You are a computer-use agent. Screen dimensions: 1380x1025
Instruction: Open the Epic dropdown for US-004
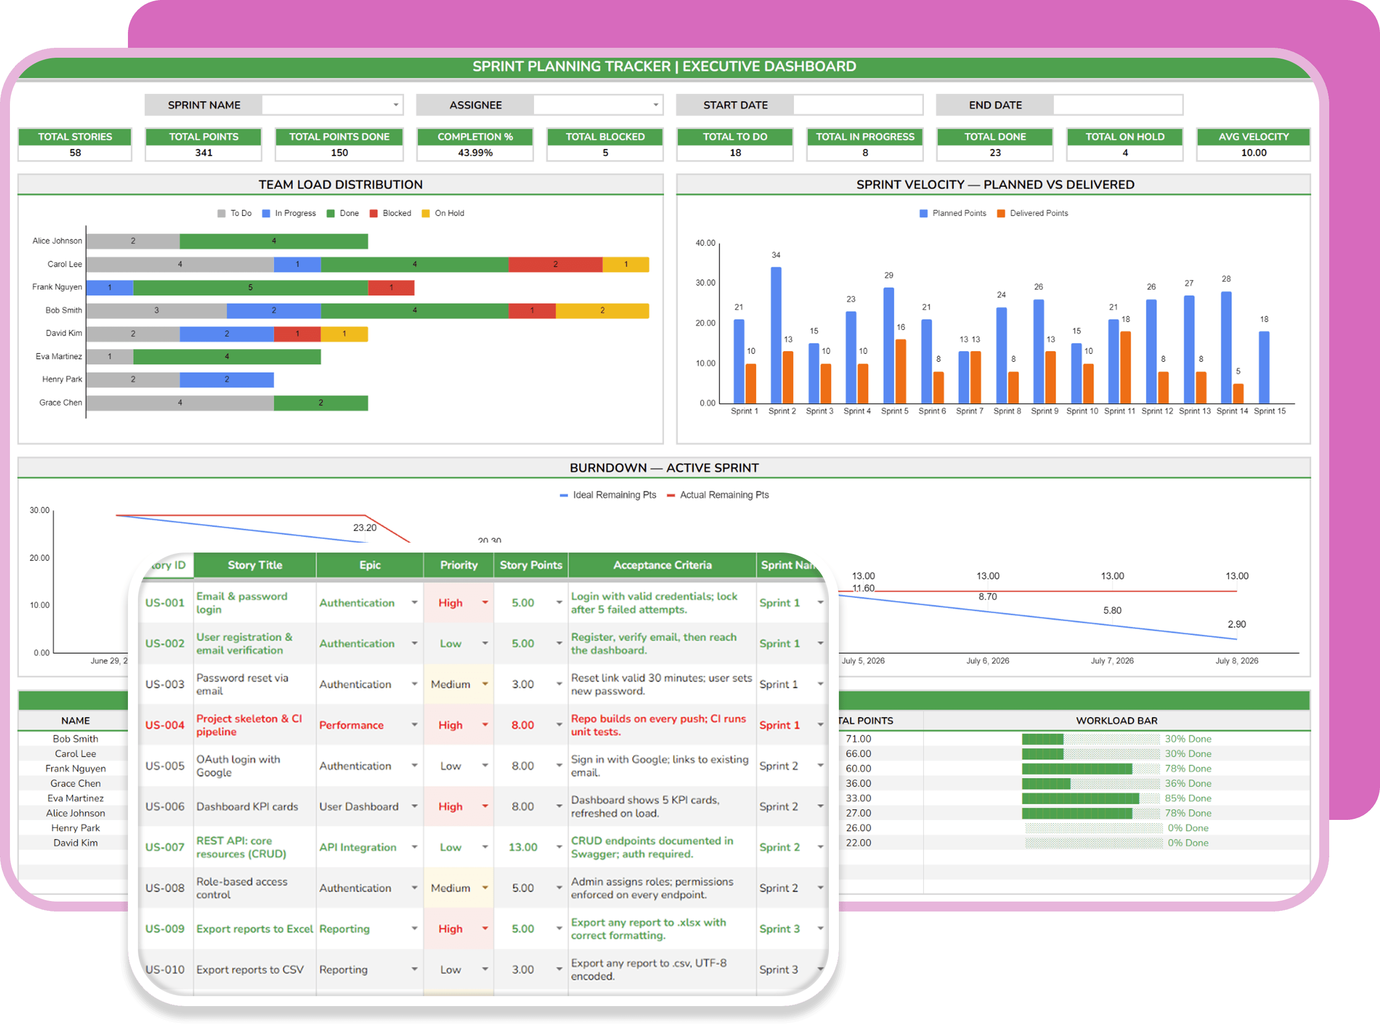(x=415, y=725)
